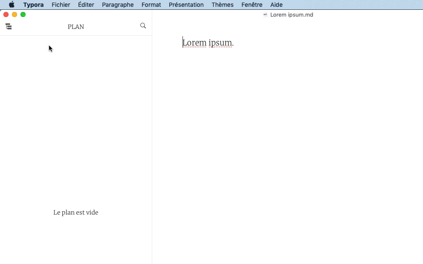The image size is (423, 264).
Task: Open the Typora application menu
Action: click(x=33, y=5)
